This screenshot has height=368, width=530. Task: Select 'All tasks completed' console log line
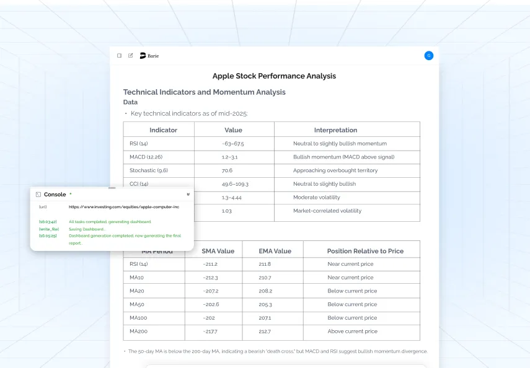(110, 222)
